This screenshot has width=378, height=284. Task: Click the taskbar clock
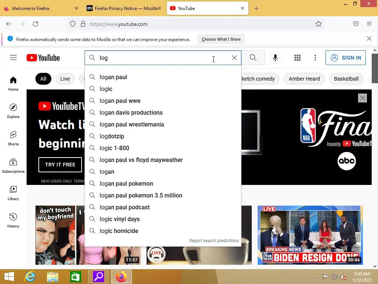[x=362, y=277]
